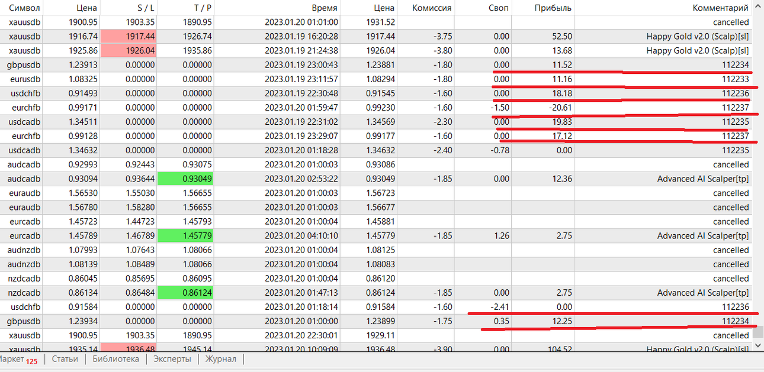
Task: Sort by the Комментарий column header
Action: coord(721,8)
